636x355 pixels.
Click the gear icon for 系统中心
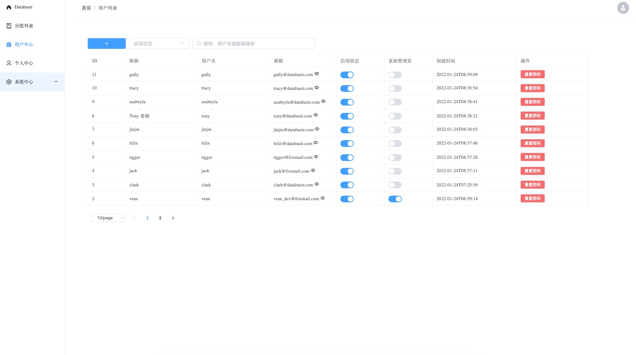click(x=9, y=82)
